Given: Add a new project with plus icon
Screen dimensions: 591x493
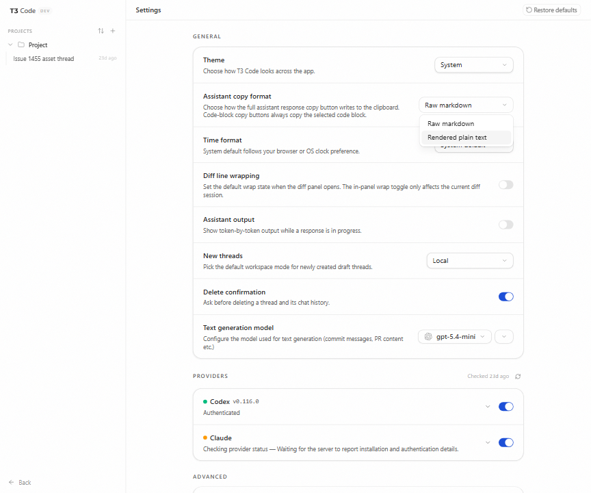Looking at the screenshot, I should 113,31.
